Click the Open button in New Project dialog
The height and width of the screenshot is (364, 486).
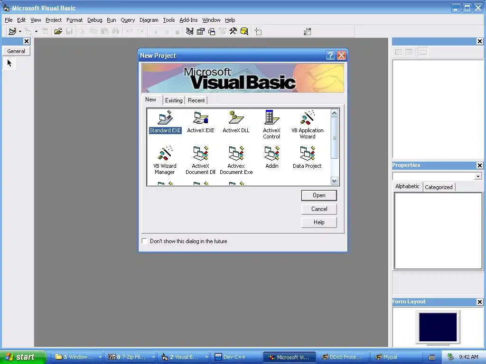[x=319, y=195]
